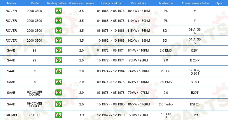Viewport: 228px width, 120px height.
Task: Click 99 COMBI COUPE model in B20T row
Action: click(x=34, y=93)
